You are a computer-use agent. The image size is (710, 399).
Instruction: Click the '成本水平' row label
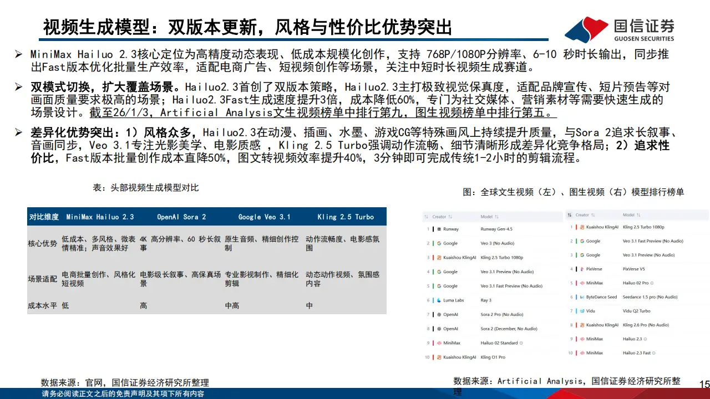click(x=43, y=305)
